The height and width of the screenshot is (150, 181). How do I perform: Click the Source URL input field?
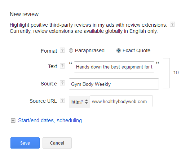click(x=122, y=101)
